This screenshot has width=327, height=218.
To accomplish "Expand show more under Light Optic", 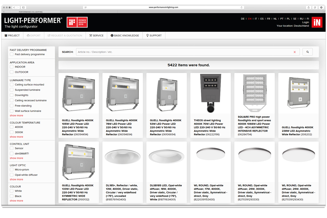I will pyautogui.click(x=16, y=180).
